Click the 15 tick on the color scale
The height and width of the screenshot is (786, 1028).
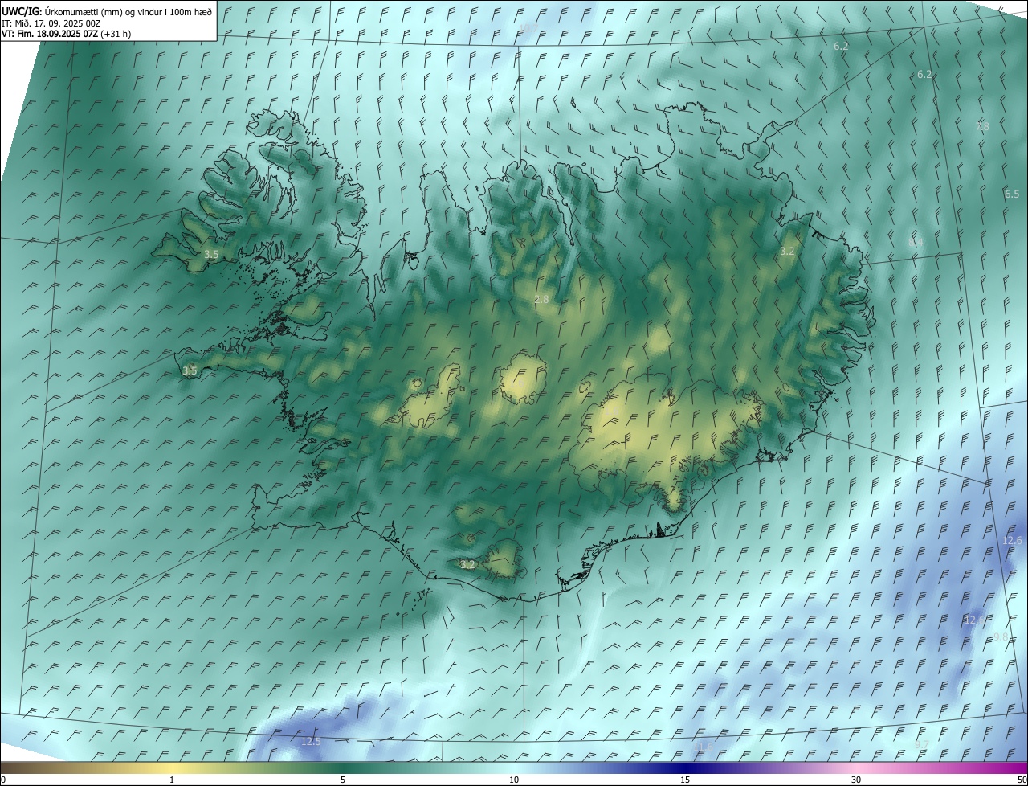click(685, 780)
